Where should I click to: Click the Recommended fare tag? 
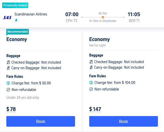pos(18,32)
